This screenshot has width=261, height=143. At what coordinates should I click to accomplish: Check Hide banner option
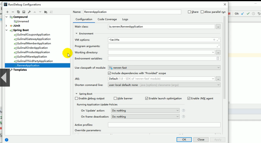coord(115,98)
